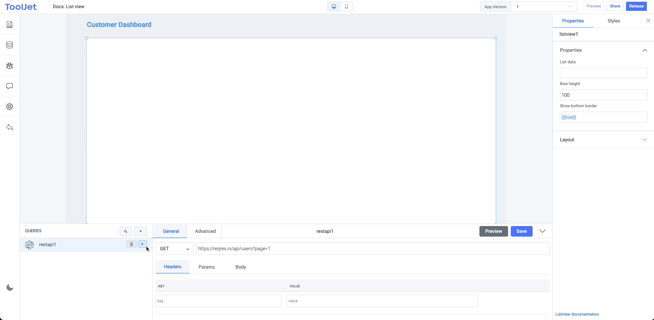
Task: Delete the restapi1 query with trash icon
Action: click(x=131, y=244)
